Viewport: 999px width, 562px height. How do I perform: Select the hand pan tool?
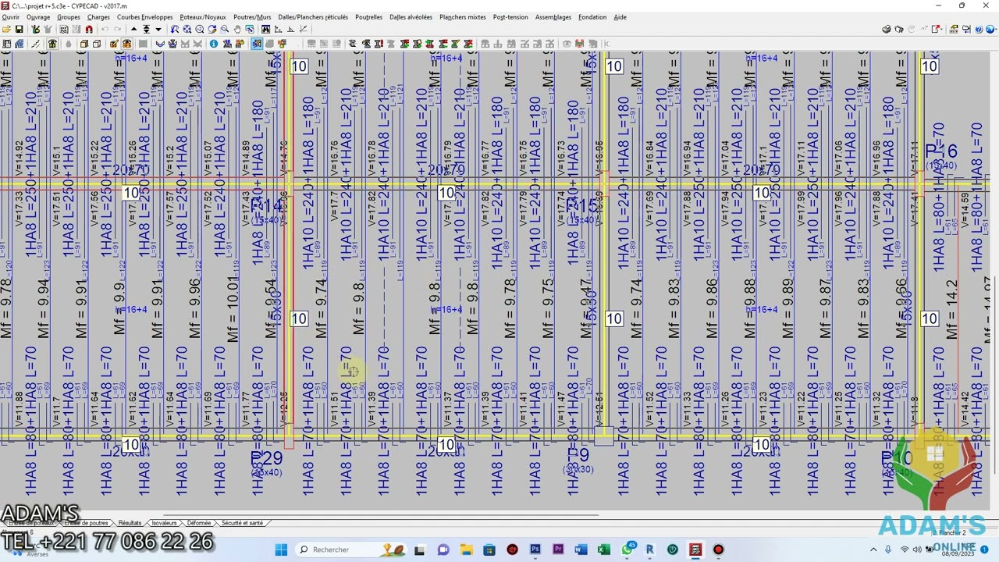pyautogui.click(x=237, y=29)
